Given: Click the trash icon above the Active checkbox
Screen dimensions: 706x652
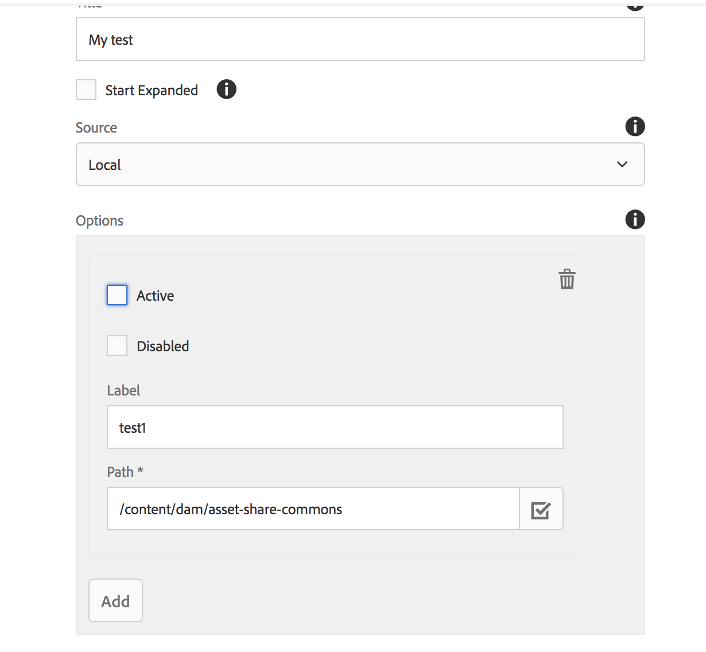Looking at the screenshot, I should [x=567, y=280].
